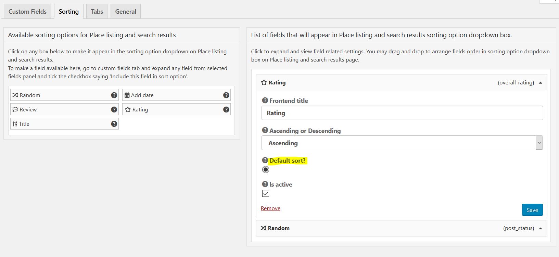Image resolution: width=559 pixels, height=257 pixels.
Task: Add Rating from available sorting options
Action: point(176,109)
